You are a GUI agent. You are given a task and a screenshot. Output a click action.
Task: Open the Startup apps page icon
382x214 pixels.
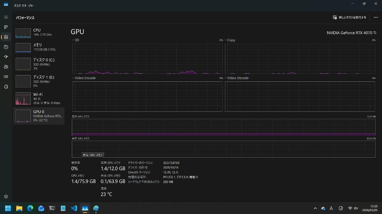6,56
